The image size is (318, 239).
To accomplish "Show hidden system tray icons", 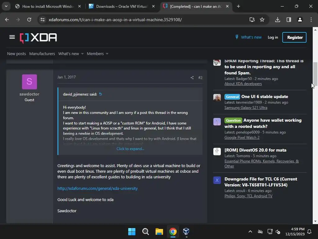I will 250,232.
